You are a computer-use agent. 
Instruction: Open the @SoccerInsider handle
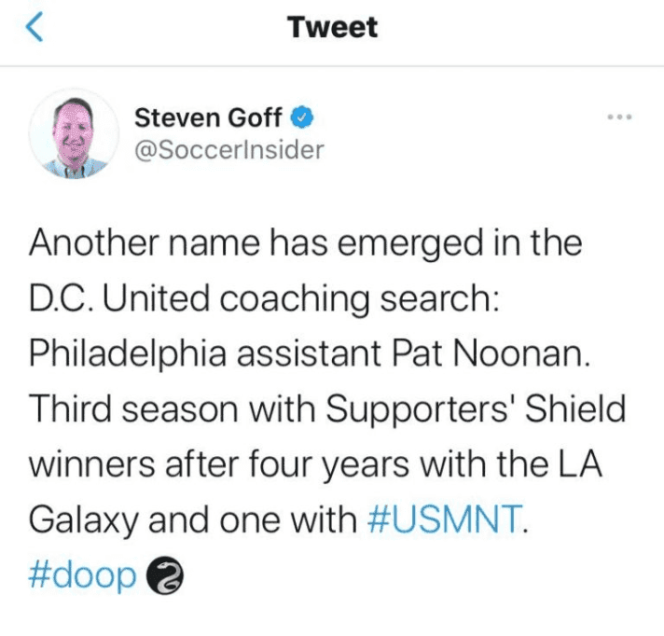[229, 149]
